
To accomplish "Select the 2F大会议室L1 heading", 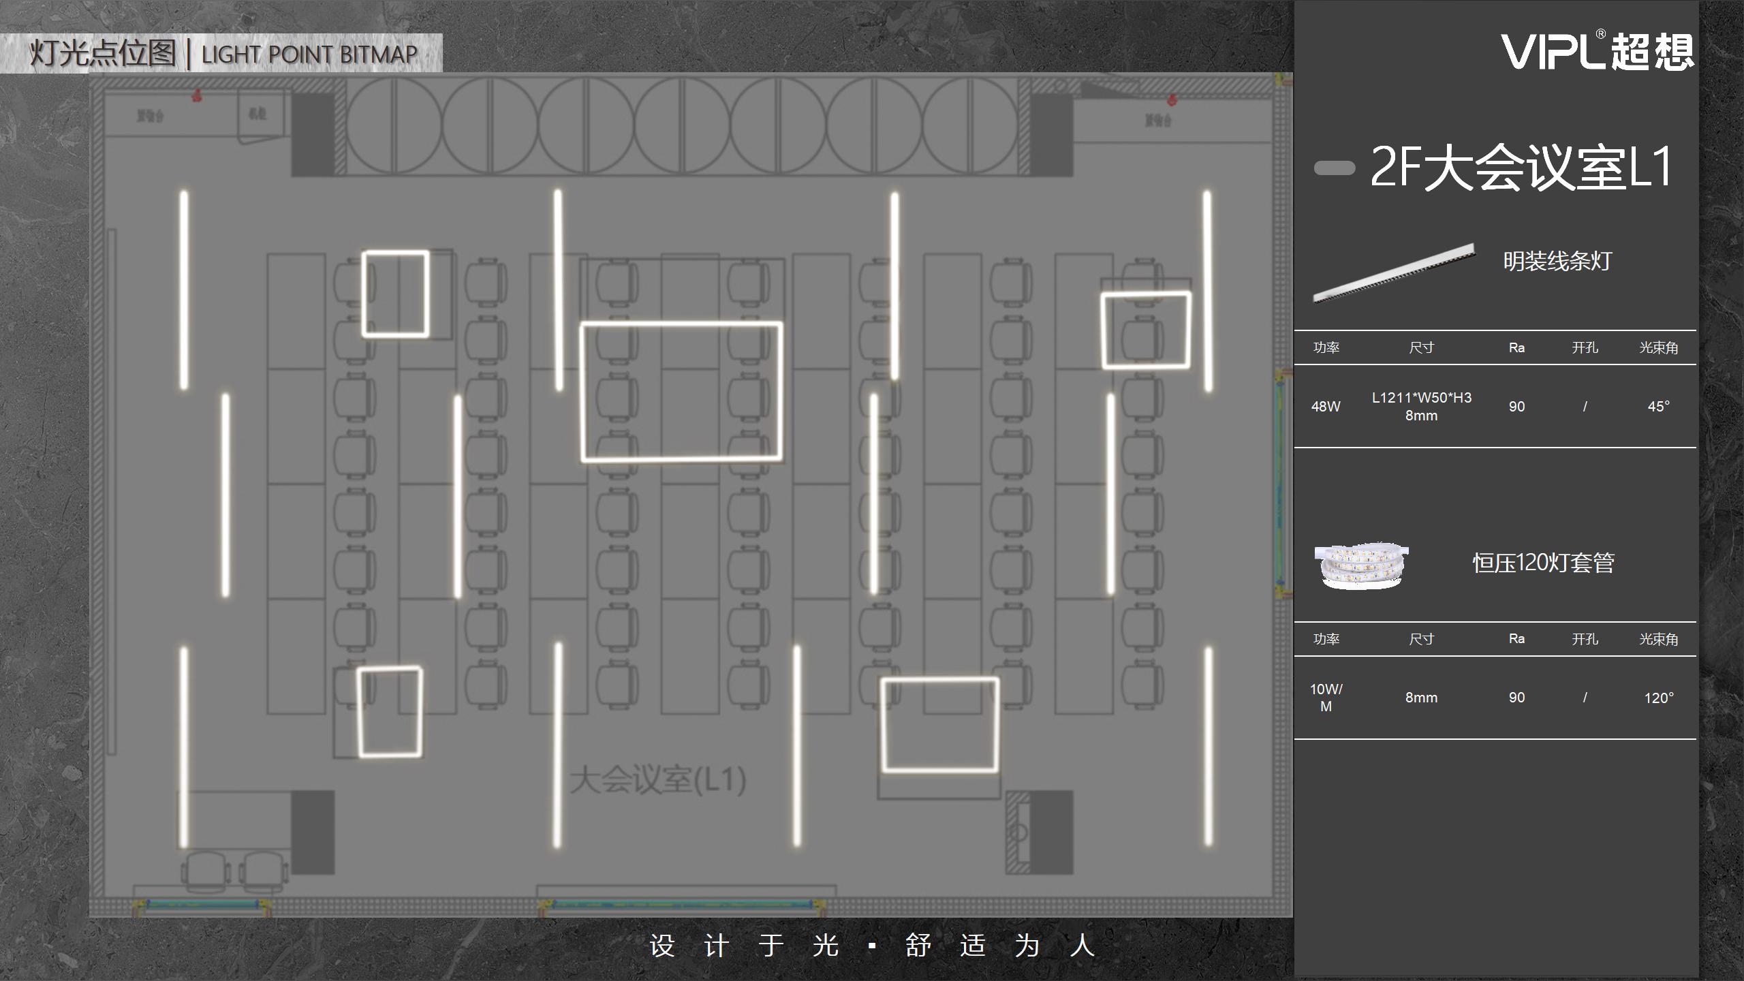I will point(1521,167).
